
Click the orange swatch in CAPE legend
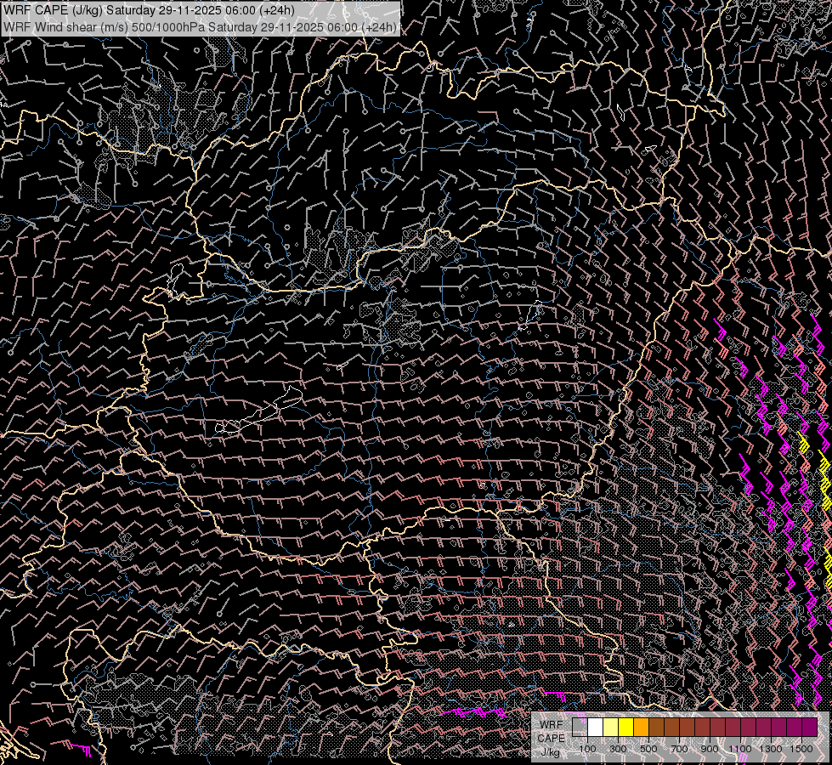tap(642, 728)
